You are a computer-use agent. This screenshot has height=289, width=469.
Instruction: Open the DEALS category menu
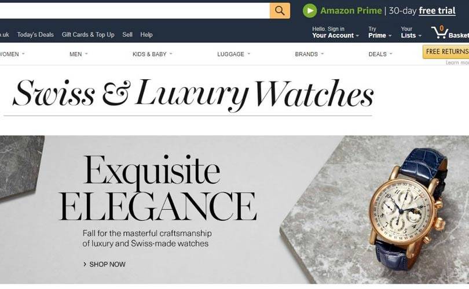(x=380, y=54)
